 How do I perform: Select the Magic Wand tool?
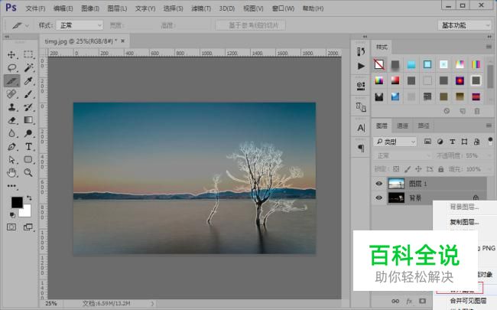coord(28,67)
